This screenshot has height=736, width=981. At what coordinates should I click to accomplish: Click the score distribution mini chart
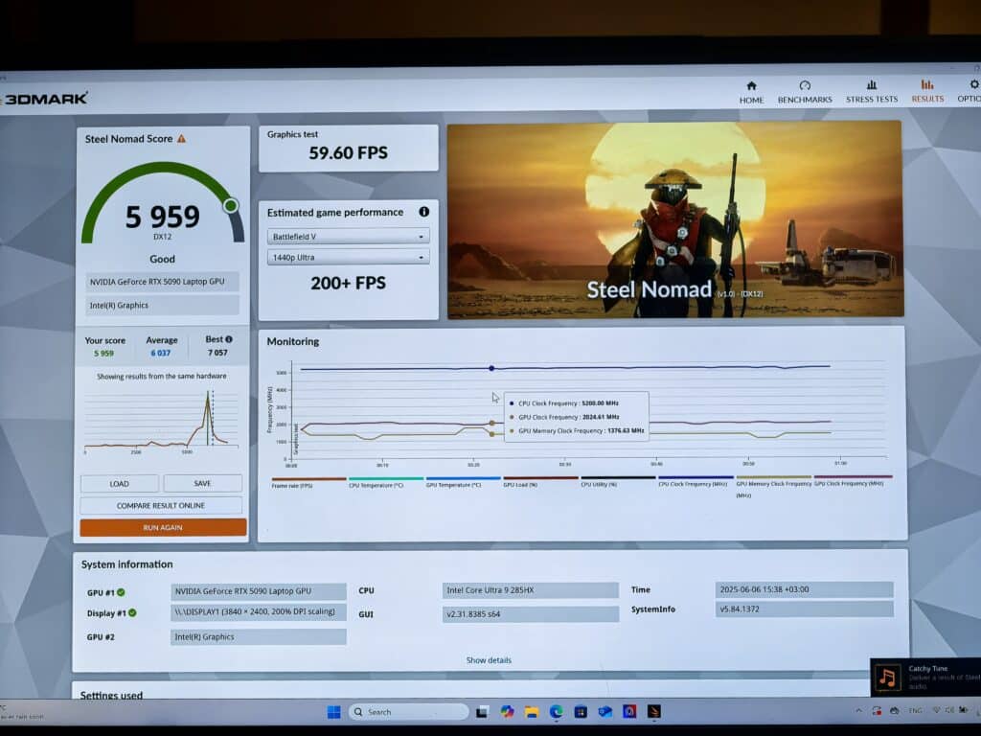click(161, 420)
